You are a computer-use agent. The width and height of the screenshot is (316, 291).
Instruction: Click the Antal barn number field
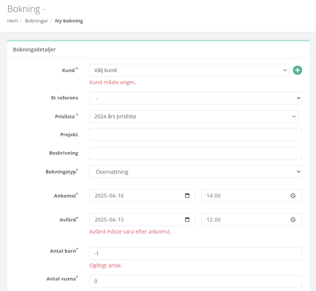pyautogui.click(x=195, y=253)
